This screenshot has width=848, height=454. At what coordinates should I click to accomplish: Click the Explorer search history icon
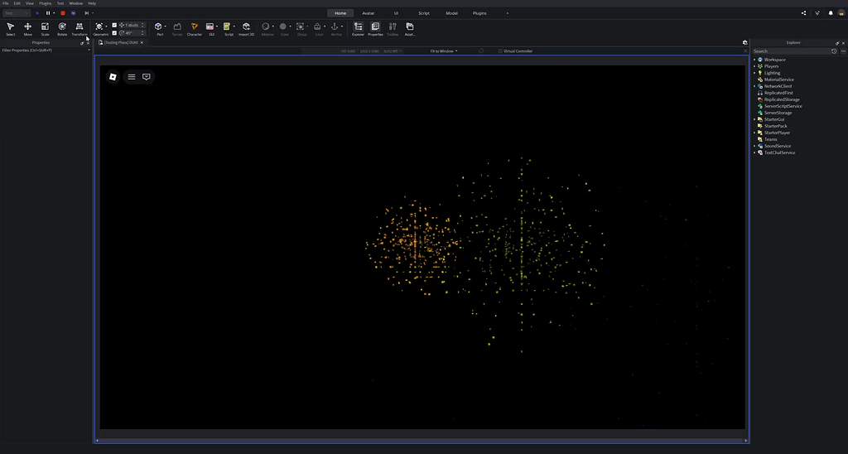(x=834, y=51)
